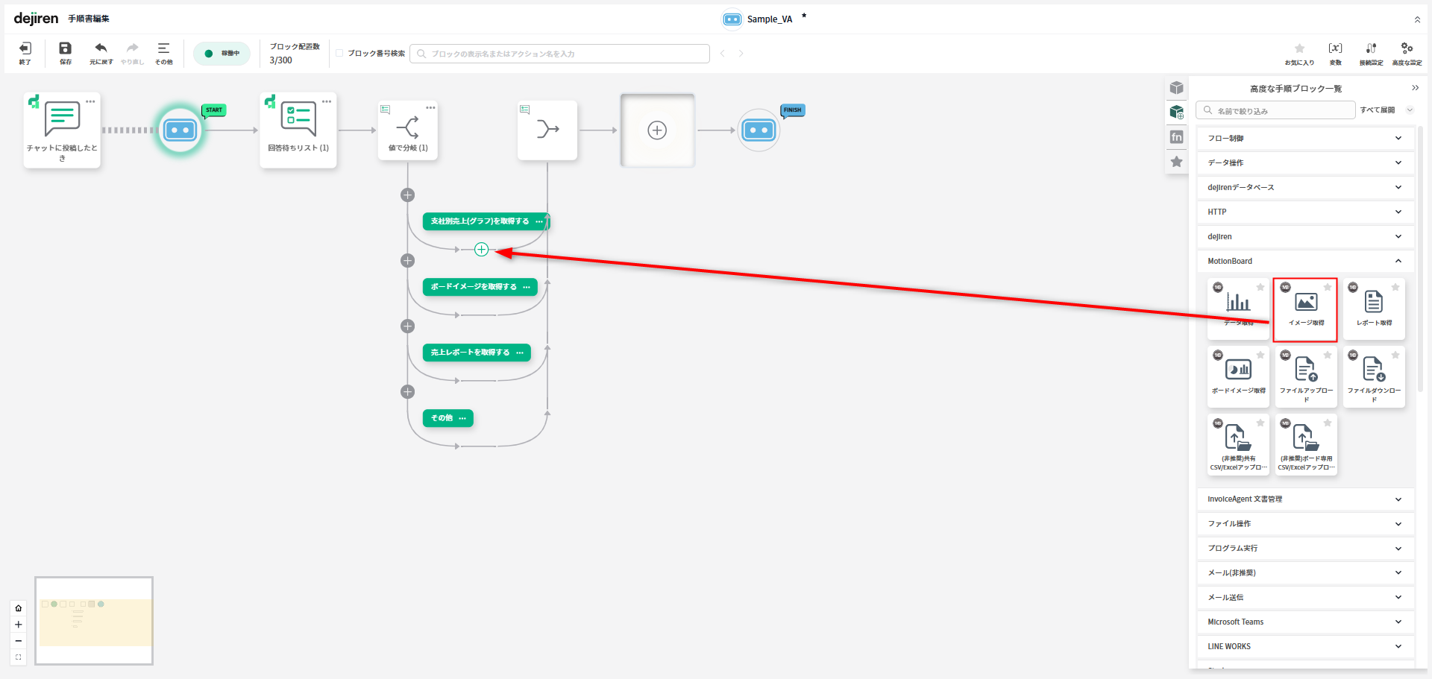
Task: Enable the ブロック番号検索 checkbox
Action: pos(340,54)
